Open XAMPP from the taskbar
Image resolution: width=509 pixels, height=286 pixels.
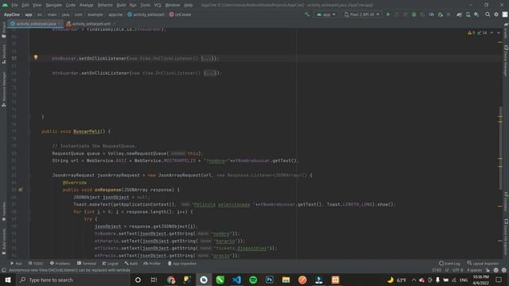(x=336, y=280)
